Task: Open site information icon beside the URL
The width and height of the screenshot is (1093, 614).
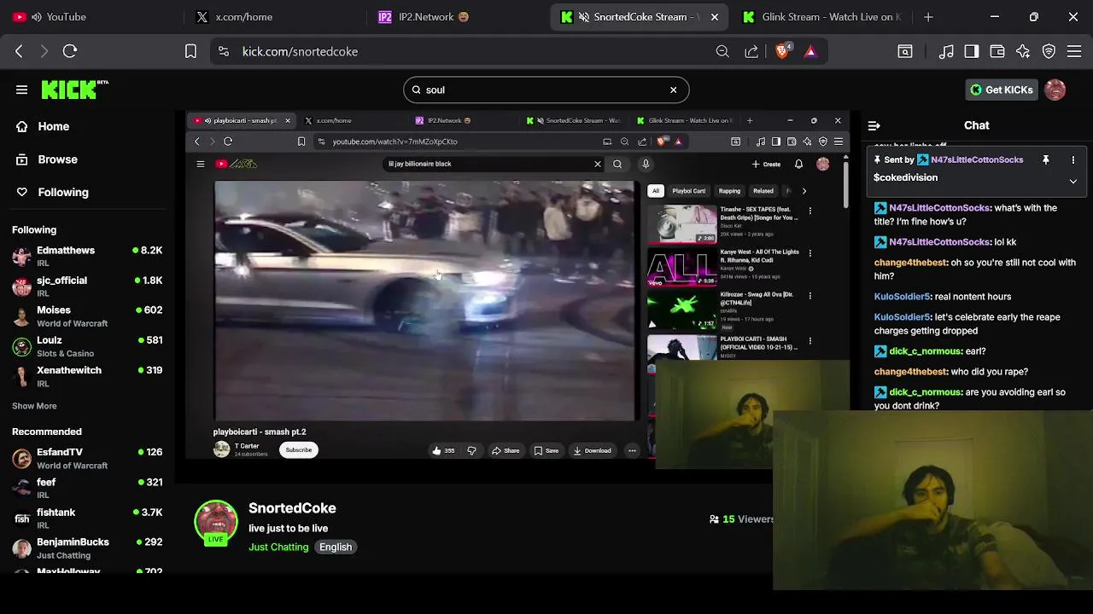Action: tap(224, 51)
